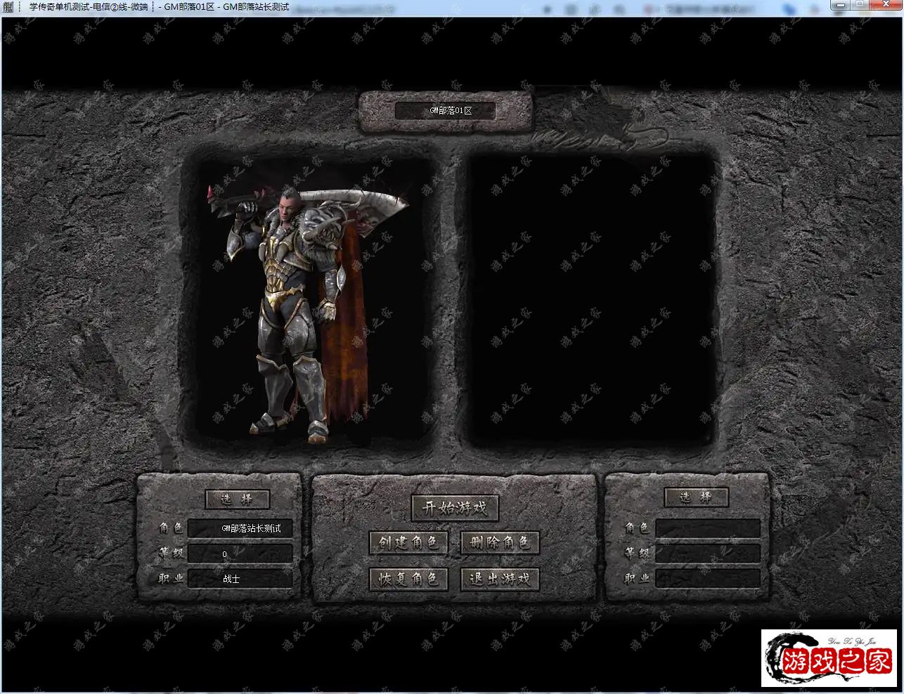Close the game window

point(886,5)
